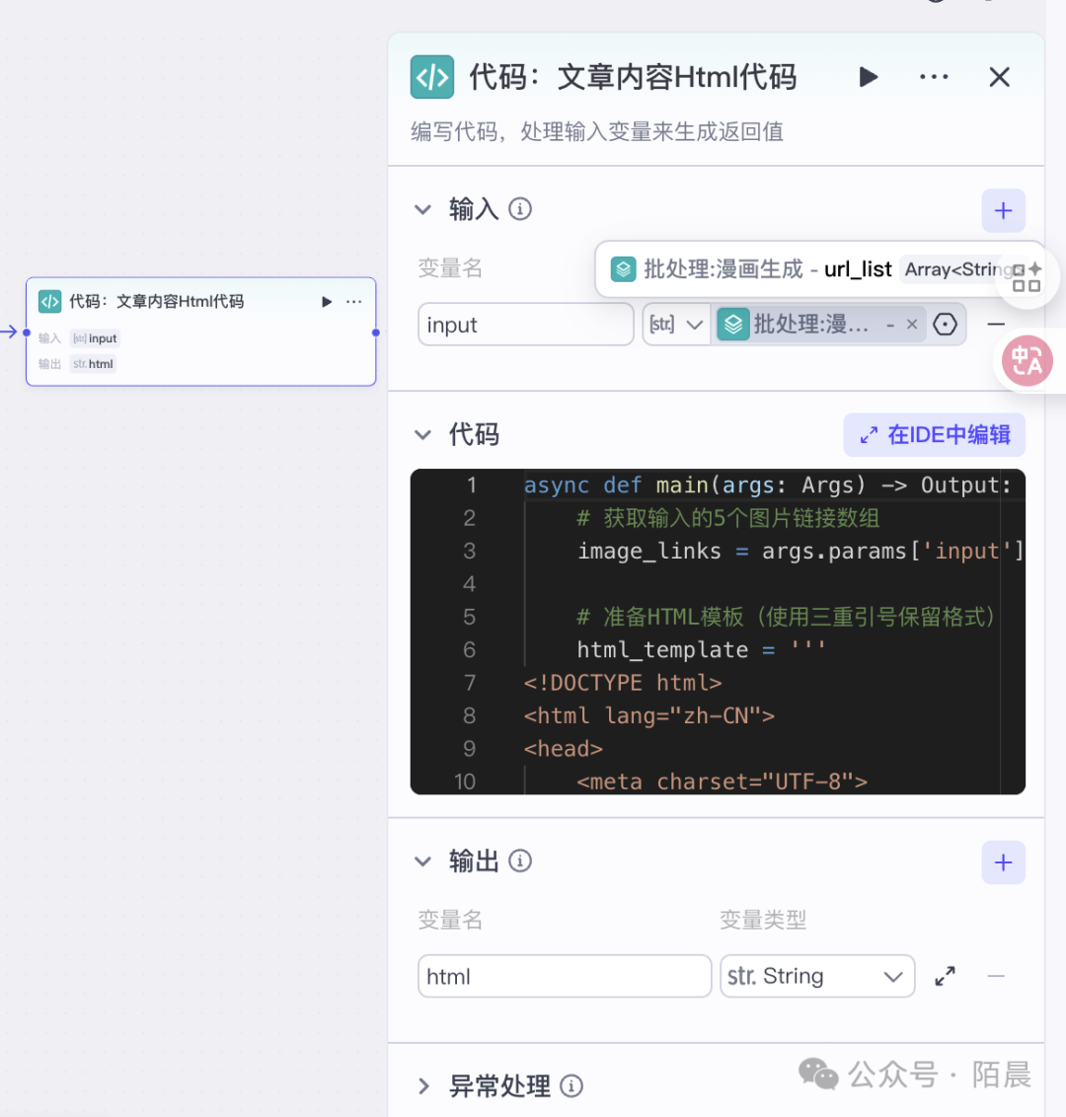Image resolution: width=1066 pixels, height=1117 pixels.
Task: Click the panel title 代码：文章内容Html代码
Action: [633, 77]
